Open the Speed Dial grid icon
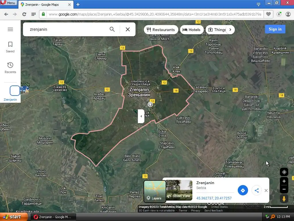 (34, 14)
